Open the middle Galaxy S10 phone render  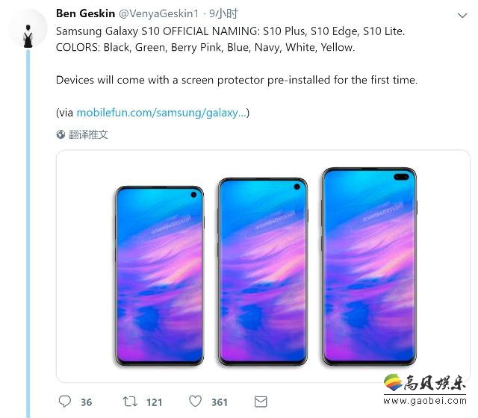pyautogui.click(x=263, y=272)
